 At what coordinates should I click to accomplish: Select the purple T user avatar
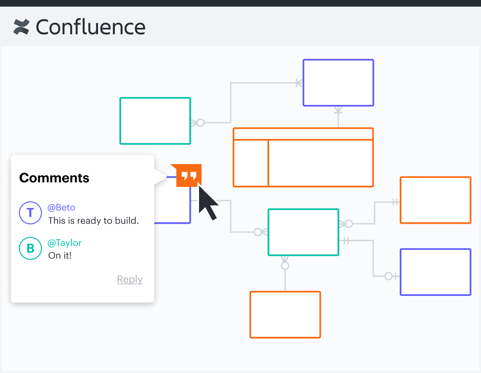[x=30, y=213]
